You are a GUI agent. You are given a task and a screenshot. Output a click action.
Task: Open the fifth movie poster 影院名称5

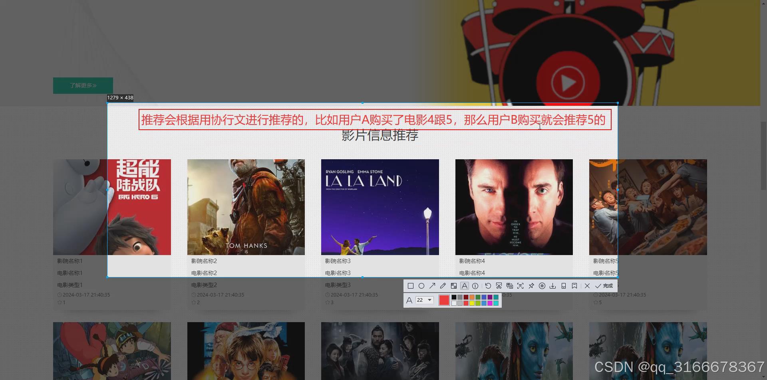tap(648, 207)
